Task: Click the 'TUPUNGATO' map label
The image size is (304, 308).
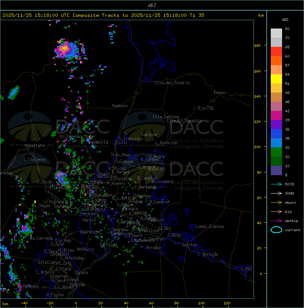Action: [59, 254]
